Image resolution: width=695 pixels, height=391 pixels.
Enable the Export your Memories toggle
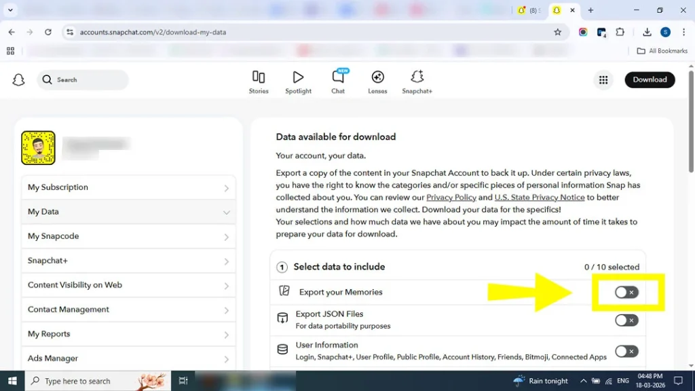pyautogui.click(x=626, y=292)
